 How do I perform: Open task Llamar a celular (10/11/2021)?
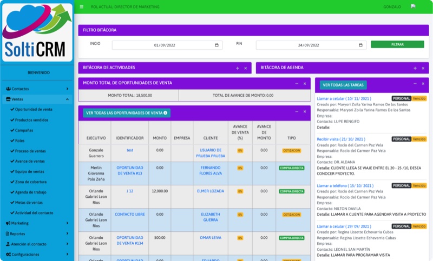point(344,98)
